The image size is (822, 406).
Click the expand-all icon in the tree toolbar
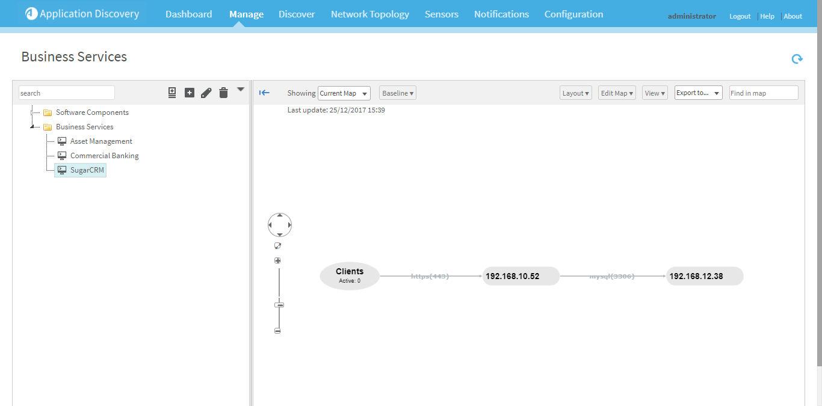(172, 93)
